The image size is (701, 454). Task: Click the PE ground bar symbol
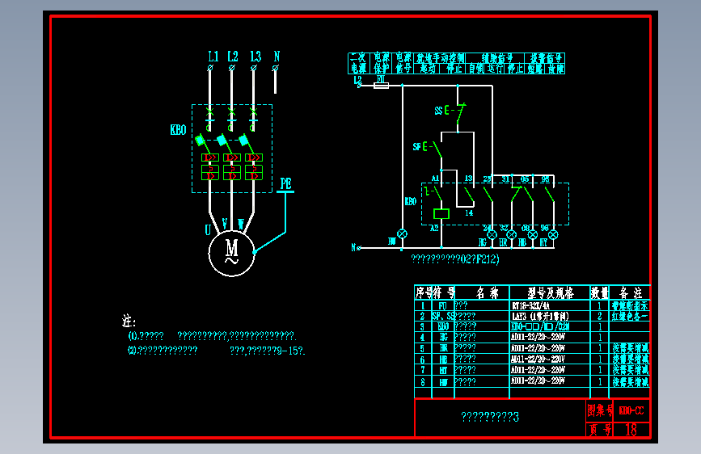(285, 192)
